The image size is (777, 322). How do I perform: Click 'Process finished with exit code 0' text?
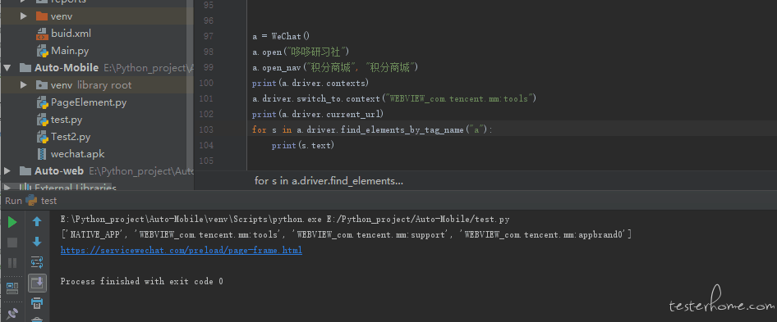(x=142, y=281)
